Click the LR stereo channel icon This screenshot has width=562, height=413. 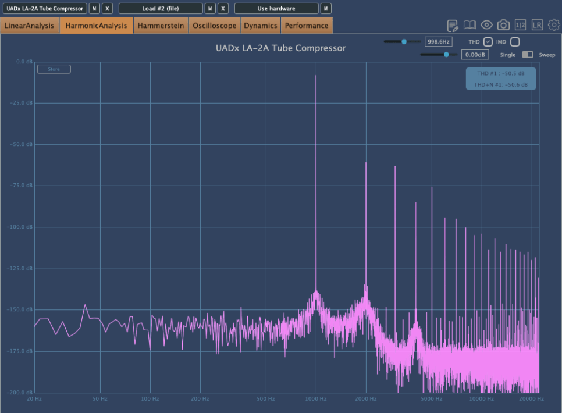537,25
